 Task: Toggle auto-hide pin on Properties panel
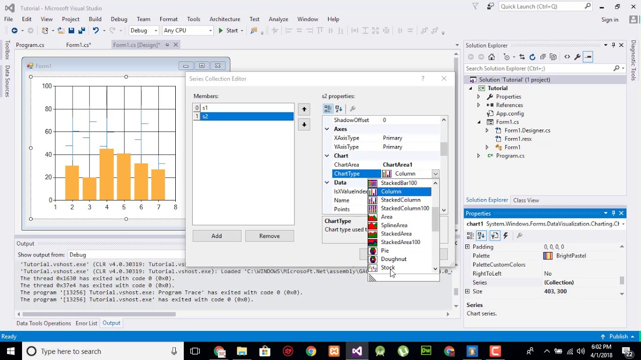pyautogui.click(x=613, y=213)
